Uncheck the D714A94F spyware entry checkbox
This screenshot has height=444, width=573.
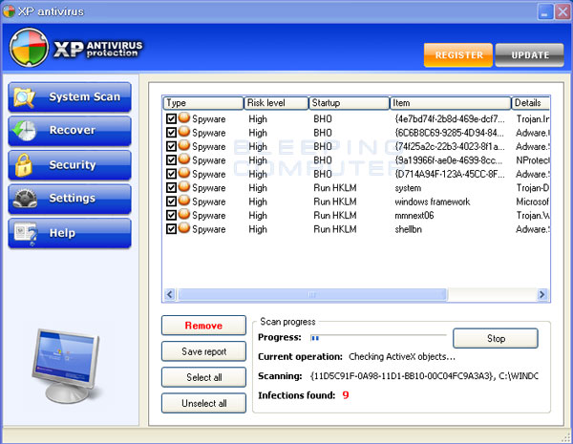pos(171,174)
